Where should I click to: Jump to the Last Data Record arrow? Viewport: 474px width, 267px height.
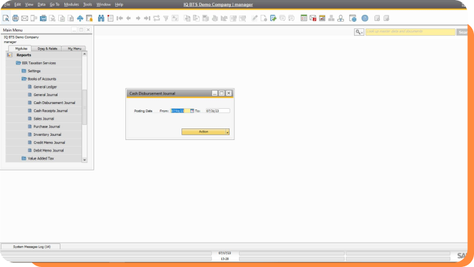pos(147,18)
